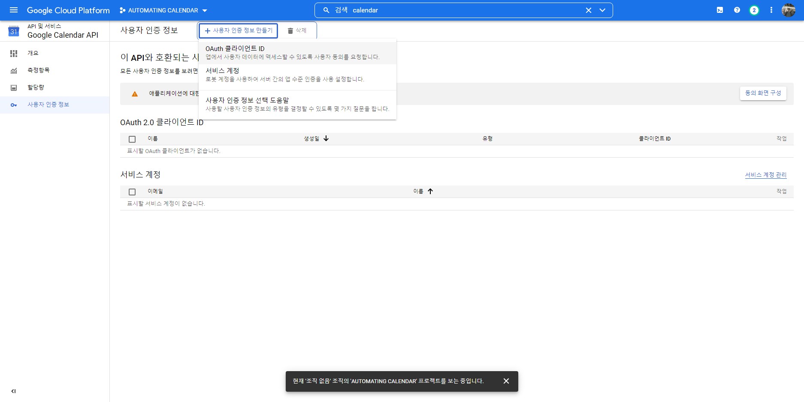Click the search magnifier icon
Screen dimensions: 804x402
(326, 10)
